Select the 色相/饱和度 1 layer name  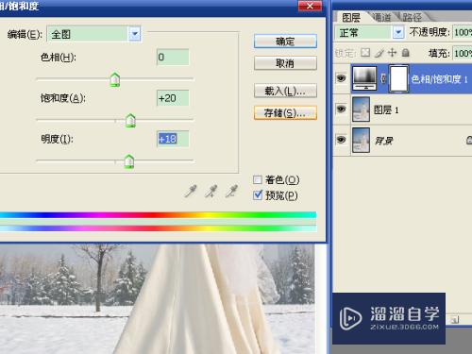(x=439, y=79)
